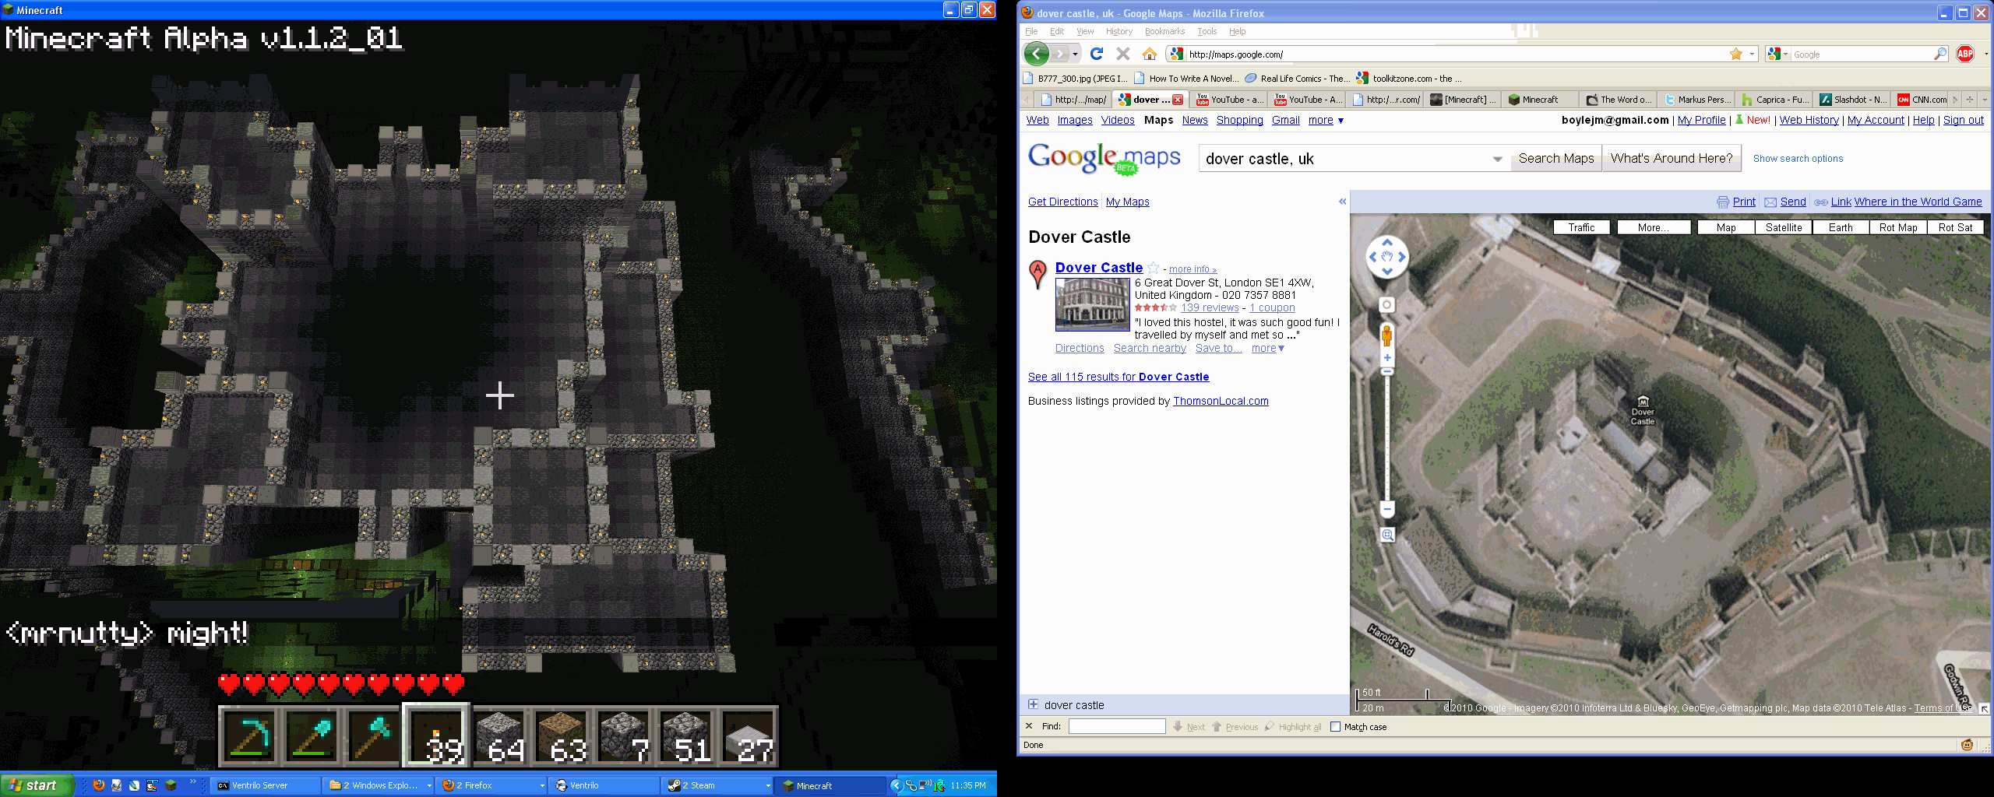Switch map view to Satellite

(x=1784, y=227)
